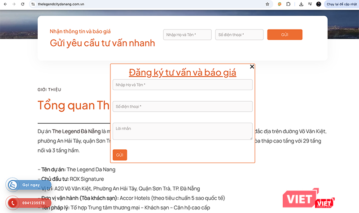This screenshot has width=359, height=213.
Task: Click the red phone call icon
Action: pyautogui.click(x=13, y=203)
